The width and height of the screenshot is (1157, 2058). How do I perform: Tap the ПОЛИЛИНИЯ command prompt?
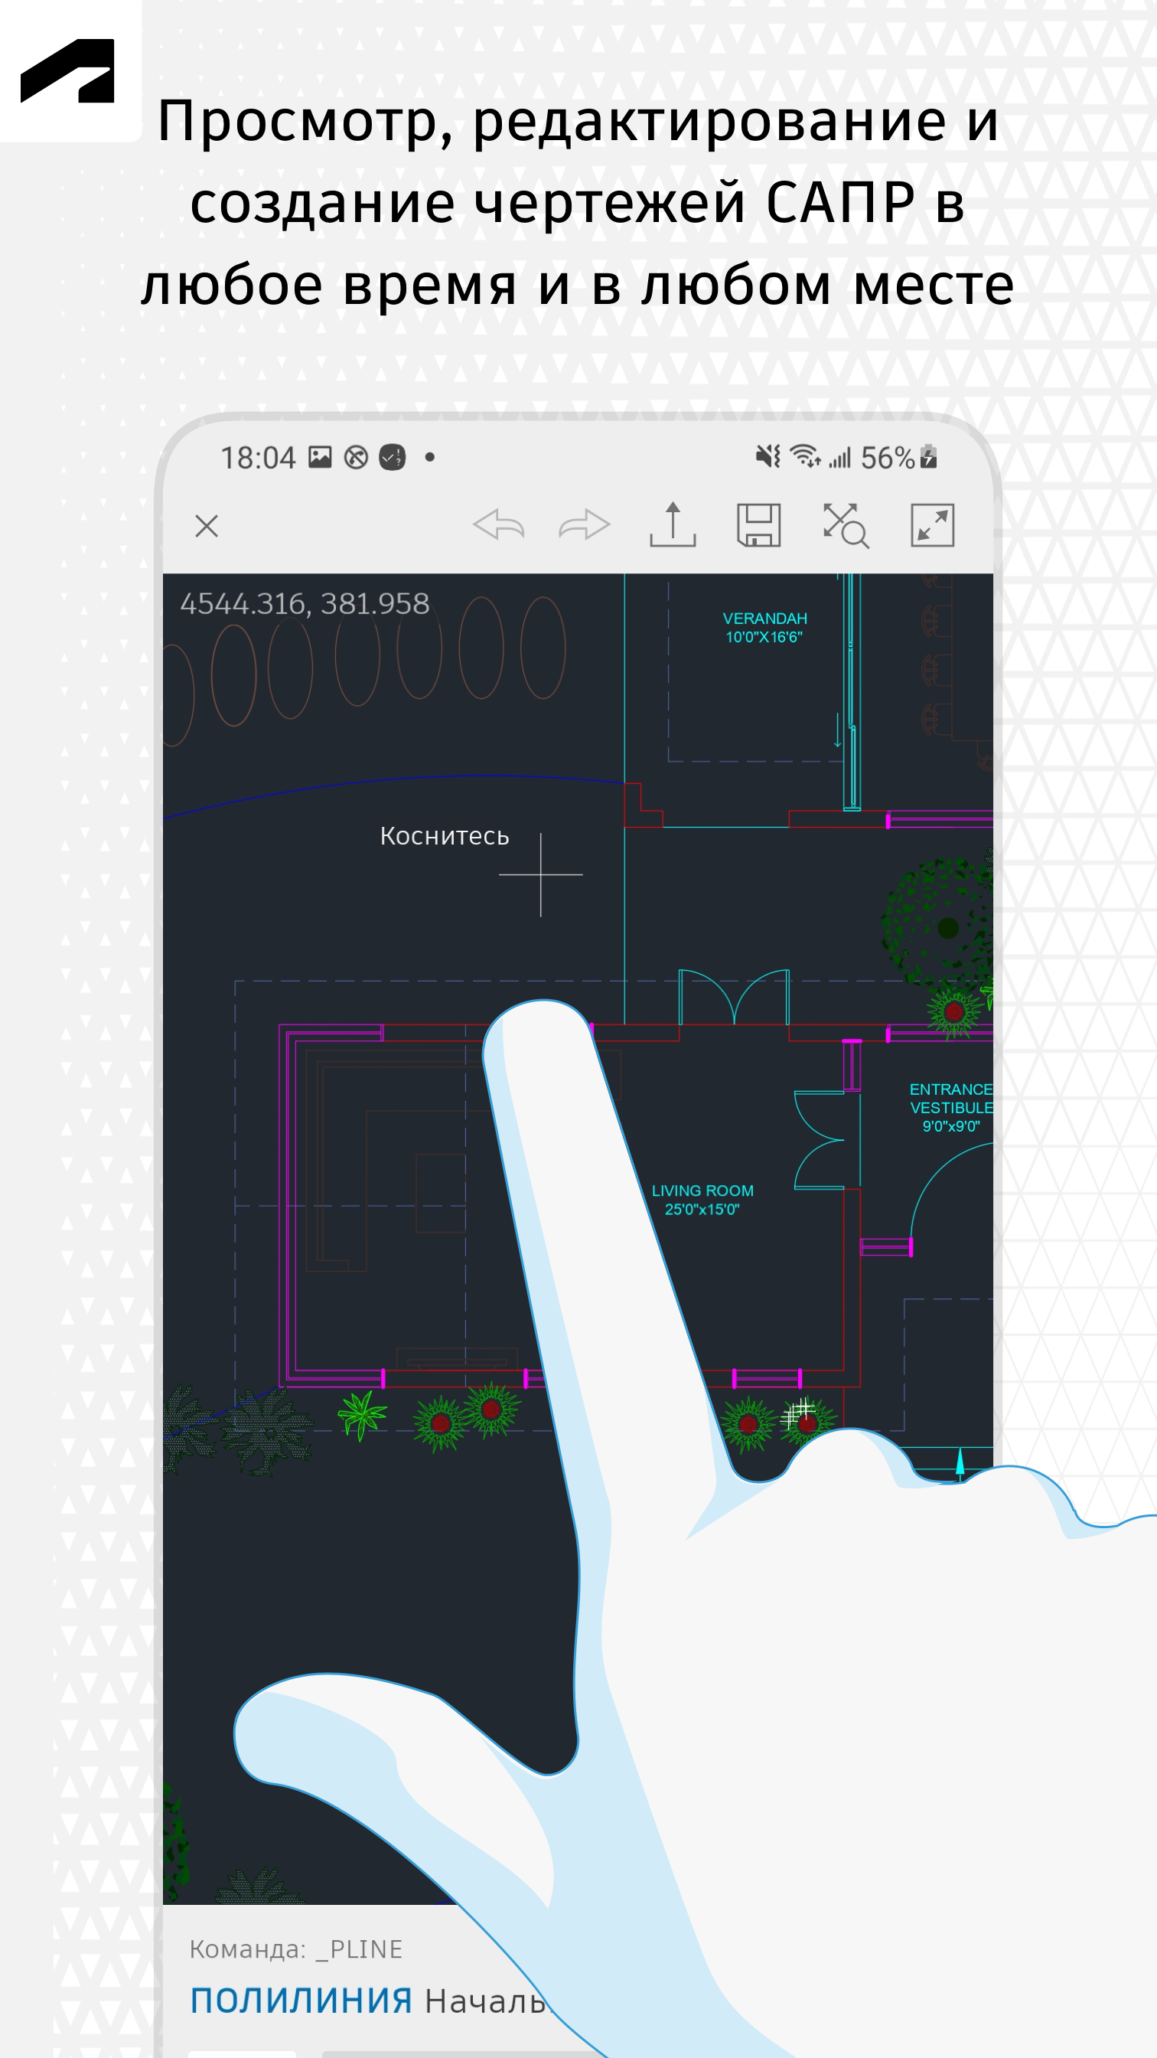coord(301,2001)
